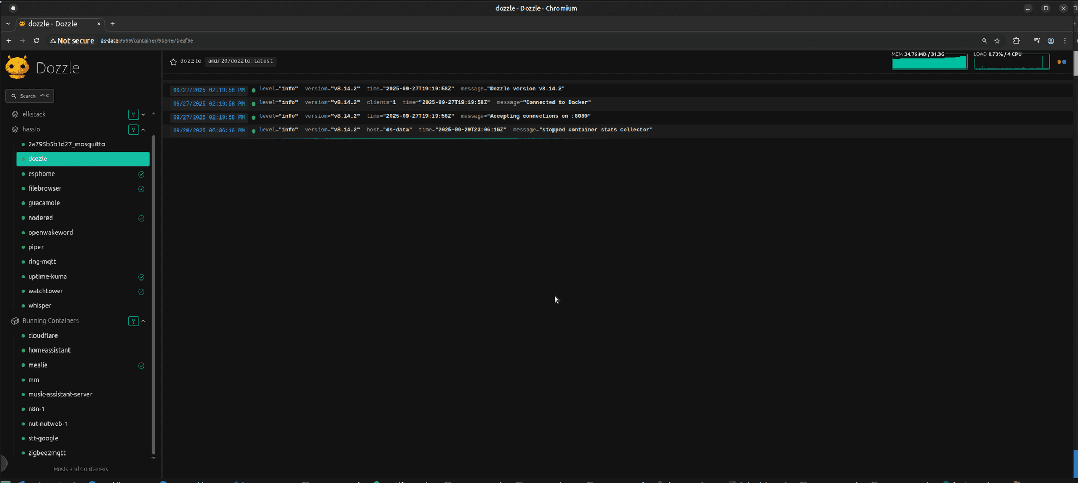This screenshot has height=483, width=1078.
Task: Select the dozzle - Dozzle browser tab
Action: (x=53, y=24)
